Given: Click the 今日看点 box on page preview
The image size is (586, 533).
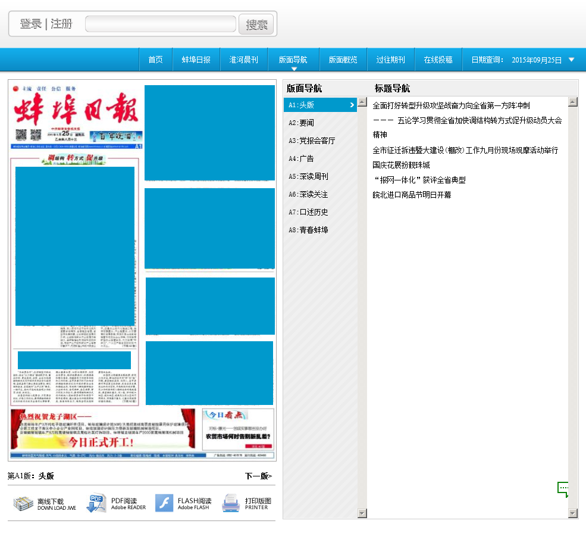Looking at the screenshot, I should tap(238, 429).
